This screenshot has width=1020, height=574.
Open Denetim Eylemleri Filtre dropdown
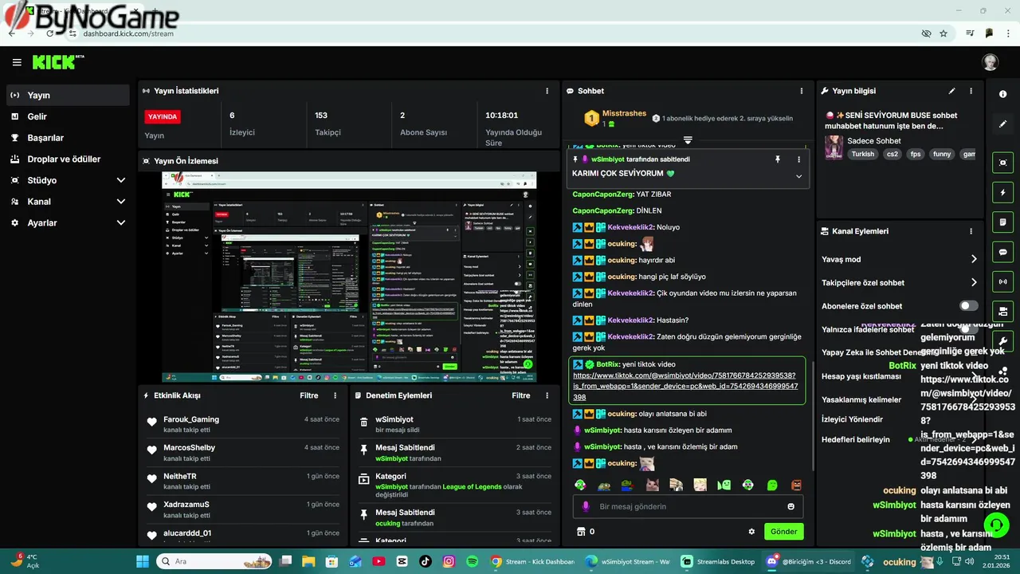pos(521,395)
